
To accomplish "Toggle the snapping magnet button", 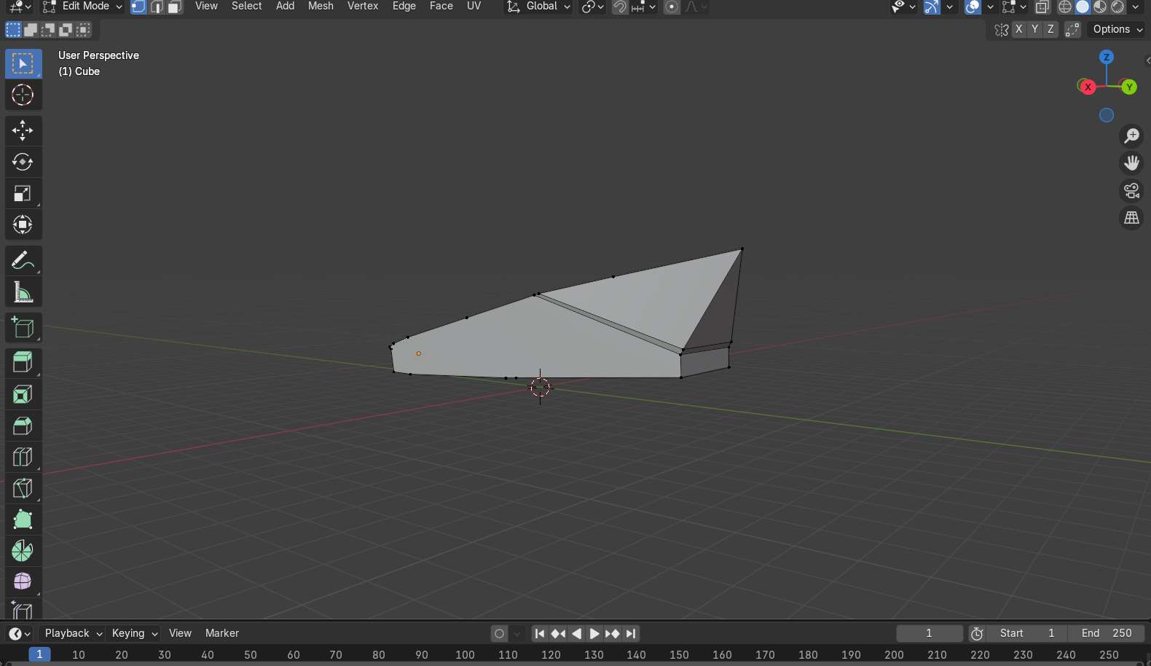I will coord(620,7).
